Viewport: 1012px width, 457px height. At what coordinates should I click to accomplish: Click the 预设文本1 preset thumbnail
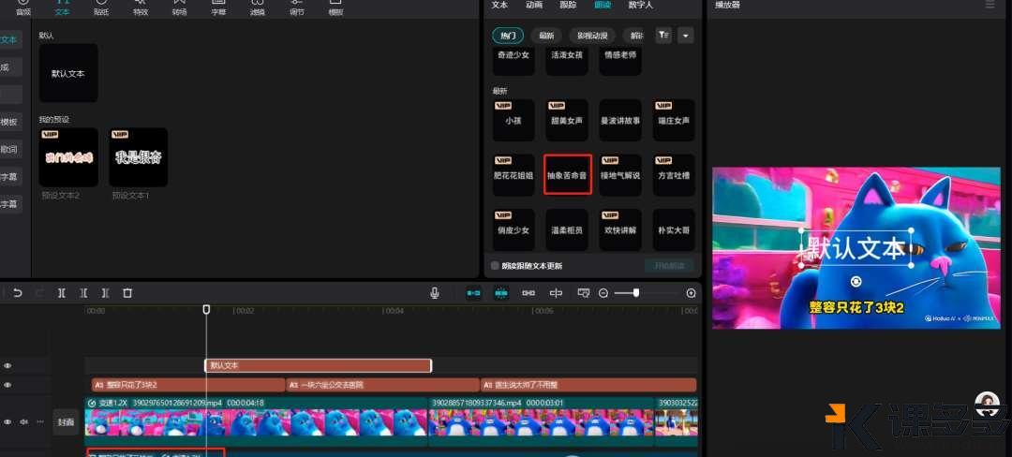(138, 157)
